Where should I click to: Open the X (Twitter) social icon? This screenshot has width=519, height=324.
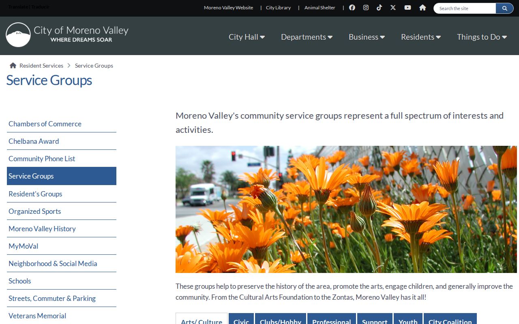coord(393,8)
